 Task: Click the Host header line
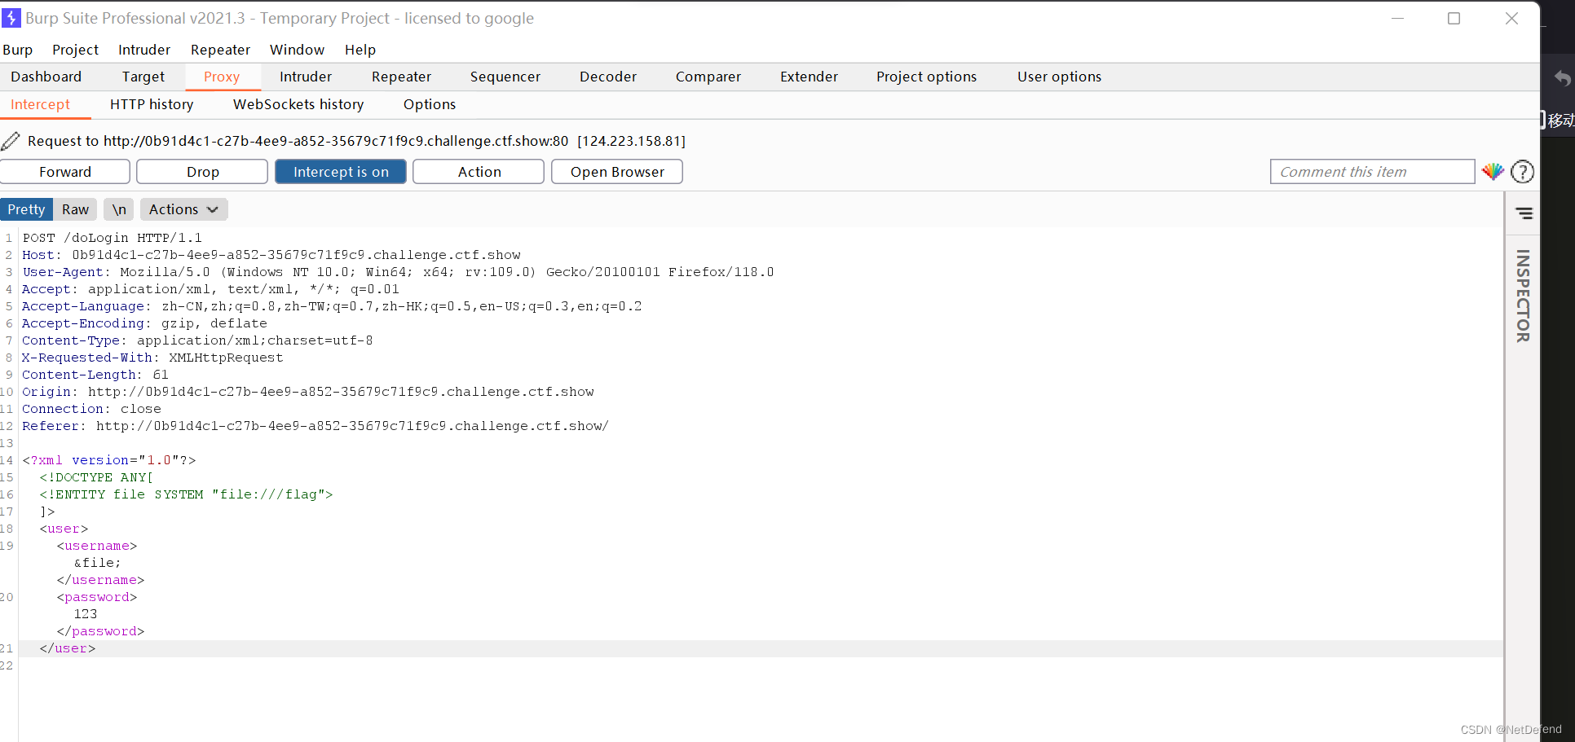[x=271, y=255]
